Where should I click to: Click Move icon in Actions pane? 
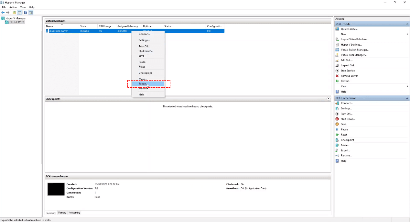click(337, 145)
